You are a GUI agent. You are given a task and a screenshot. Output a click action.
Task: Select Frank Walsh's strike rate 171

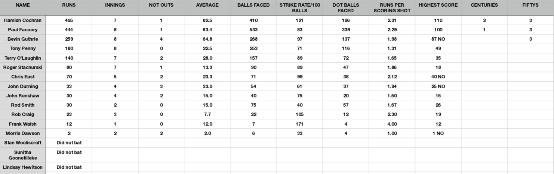click(x=299, y=124)
